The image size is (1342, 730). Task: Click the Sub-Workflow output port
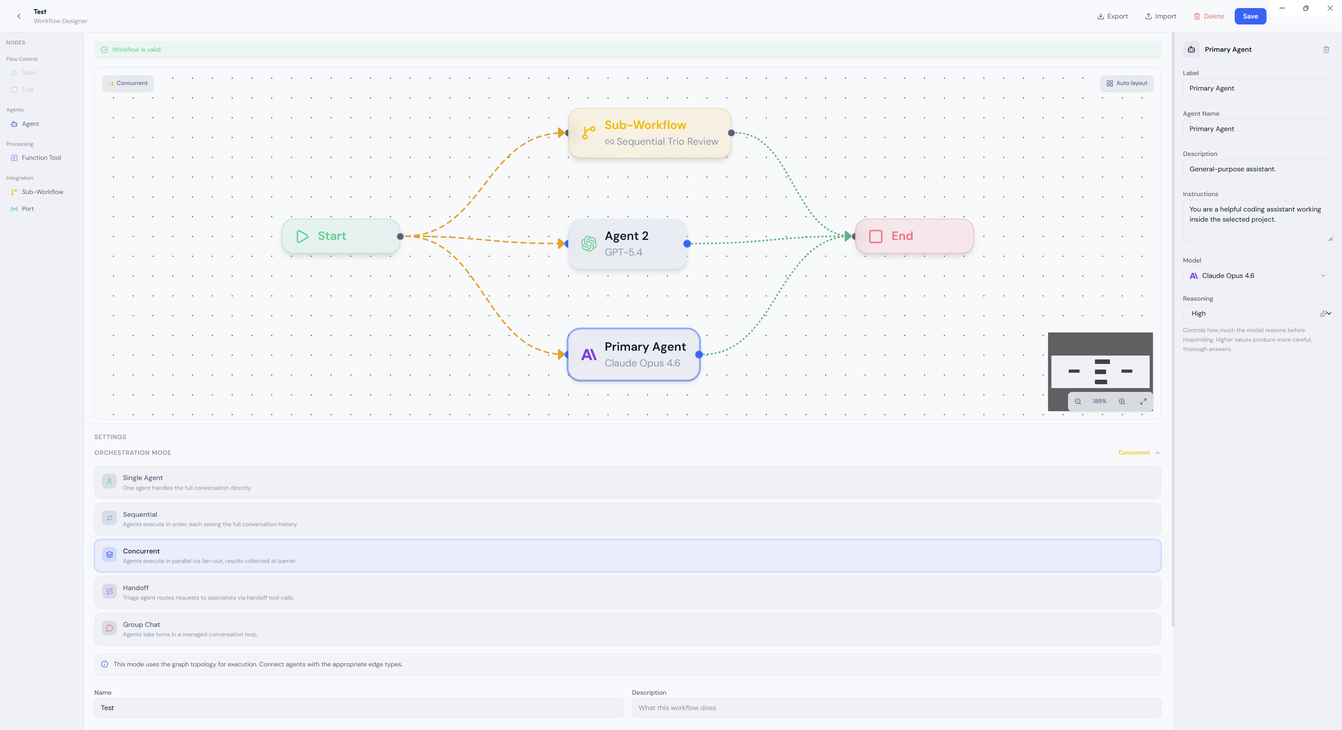tap(731, 134)
